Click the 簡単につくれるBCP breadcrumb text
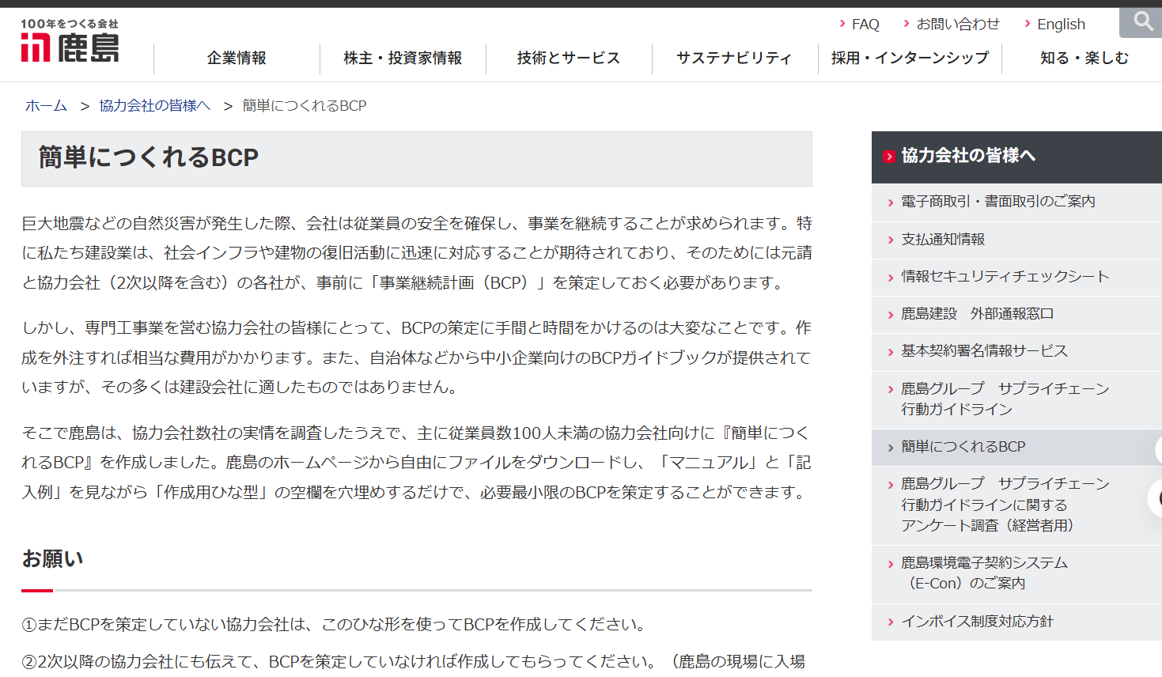The image size is (1162, 677). coord(305,106)
